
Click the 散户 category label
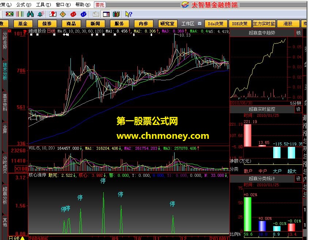point(248,171)
